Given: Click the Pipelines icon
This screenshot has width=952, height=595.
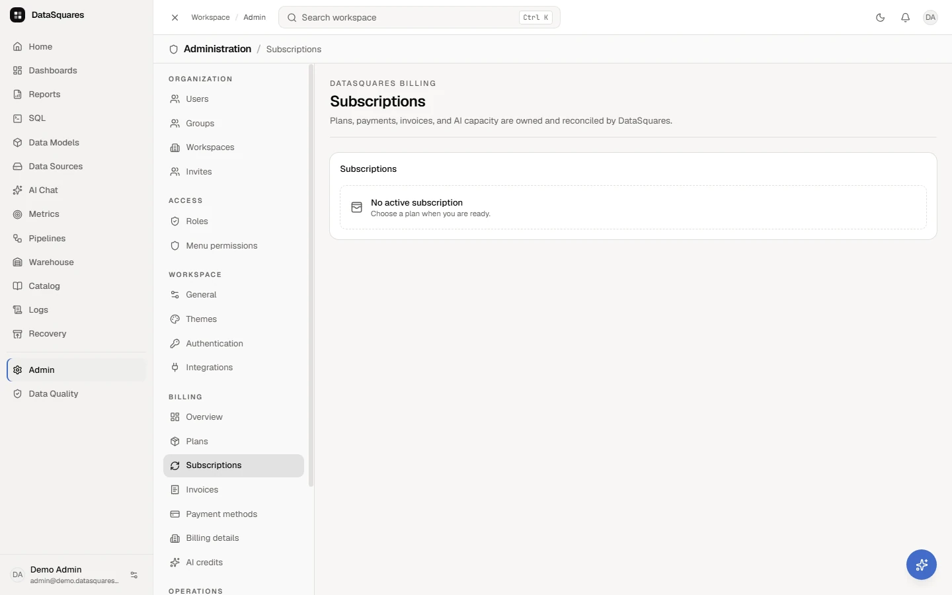Looking at the screenshot, I should [x=18, y=239].
